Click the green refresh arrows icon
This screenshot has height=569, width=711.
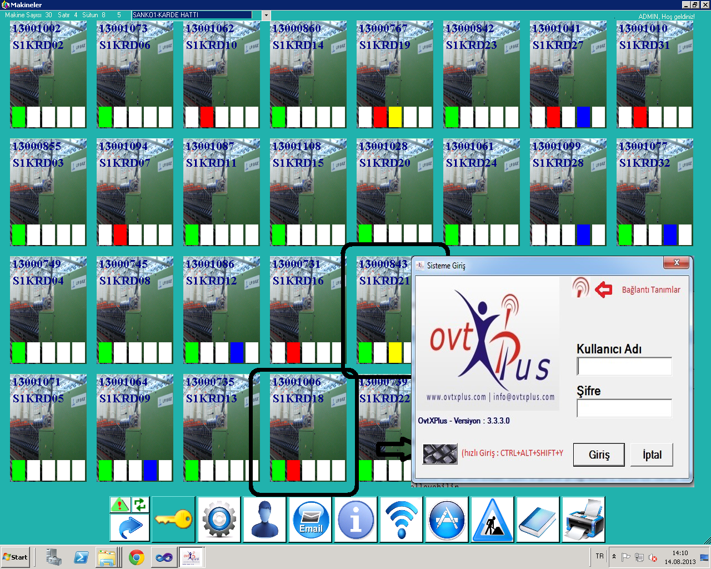pos(140,505)
